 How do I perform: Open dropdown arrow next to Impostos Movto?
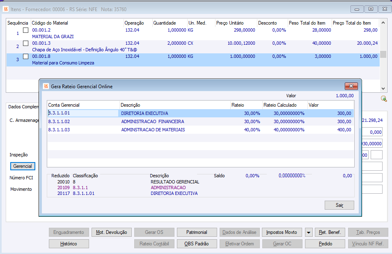(x=309, y=232)
